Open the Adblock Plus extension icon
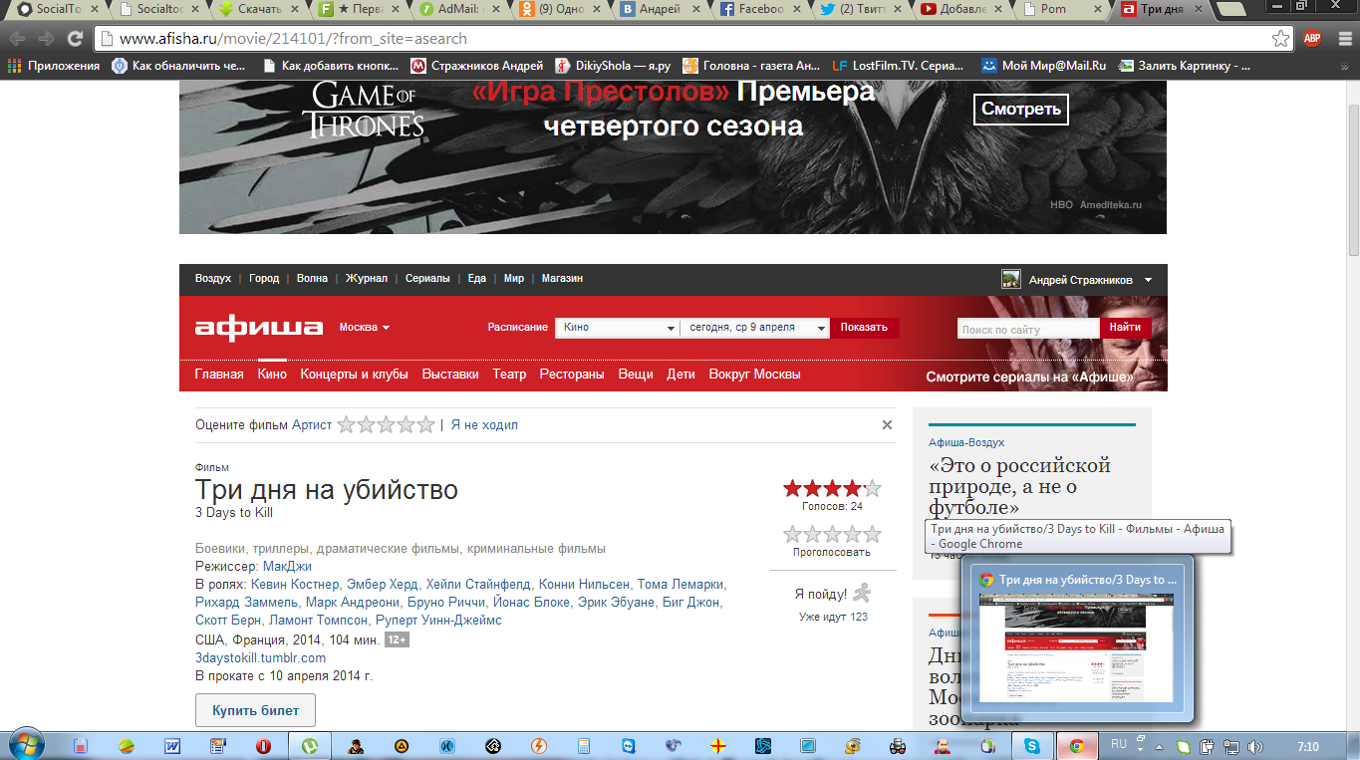This screenshot has width=1360, height=760. (x=1312, y=39)
